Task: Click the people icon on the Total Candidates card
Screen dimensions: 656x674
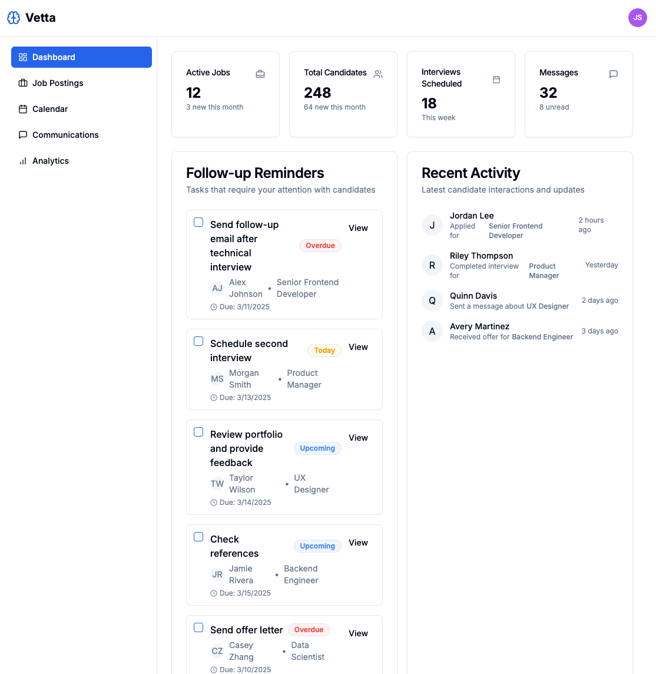Action: pyautogui.click(x=377, y=74)
